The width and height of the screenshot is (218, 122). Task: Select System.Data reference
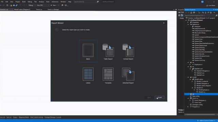point(198,41)
